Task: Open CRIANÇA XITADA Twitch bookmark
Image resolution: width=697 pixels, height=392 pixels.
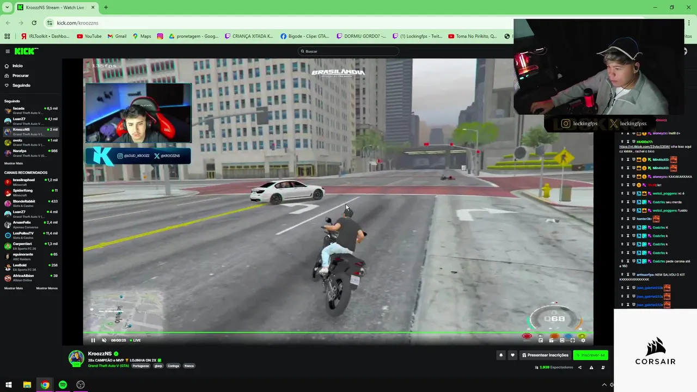Action: (x=249, y=36)
